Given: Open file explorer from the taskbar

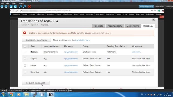Looking at the screenshot, I should pos(26,95).
